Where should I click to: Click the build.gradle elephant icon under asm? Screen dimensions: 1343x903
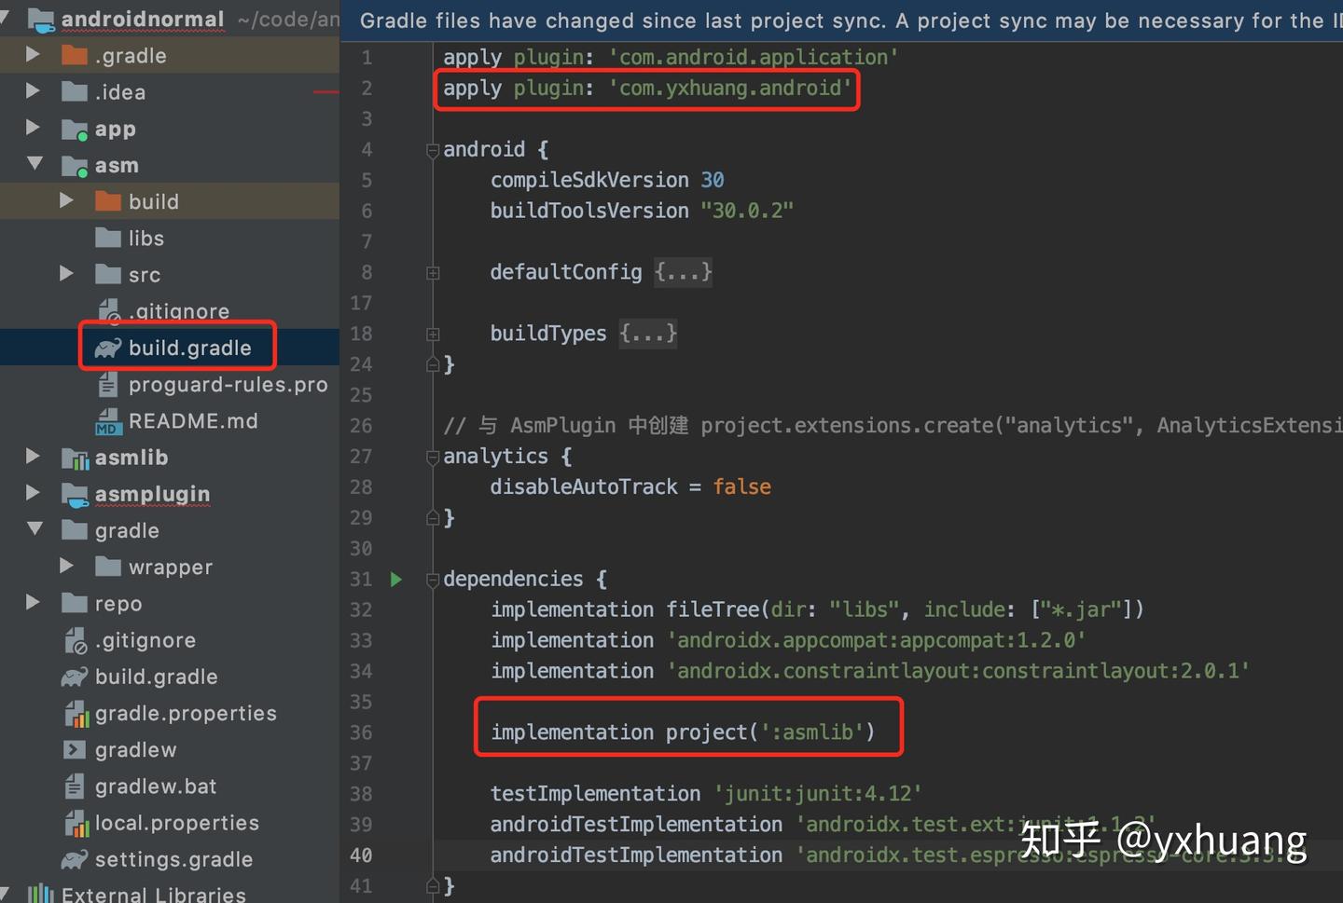[x=108, y=349]
